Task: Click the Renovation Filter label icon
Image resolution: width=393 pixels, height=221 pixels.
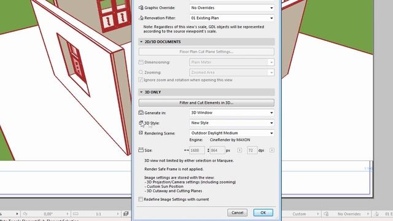Action: (141, 18)
